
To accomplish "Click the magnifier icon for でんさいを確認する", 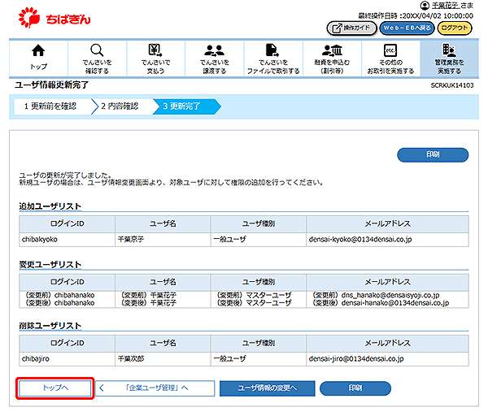I will [x=97, y=50].
